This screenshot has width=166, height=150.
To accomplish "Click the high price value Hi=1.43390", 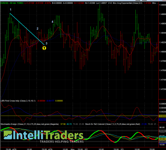I will [x=90, y=3].
